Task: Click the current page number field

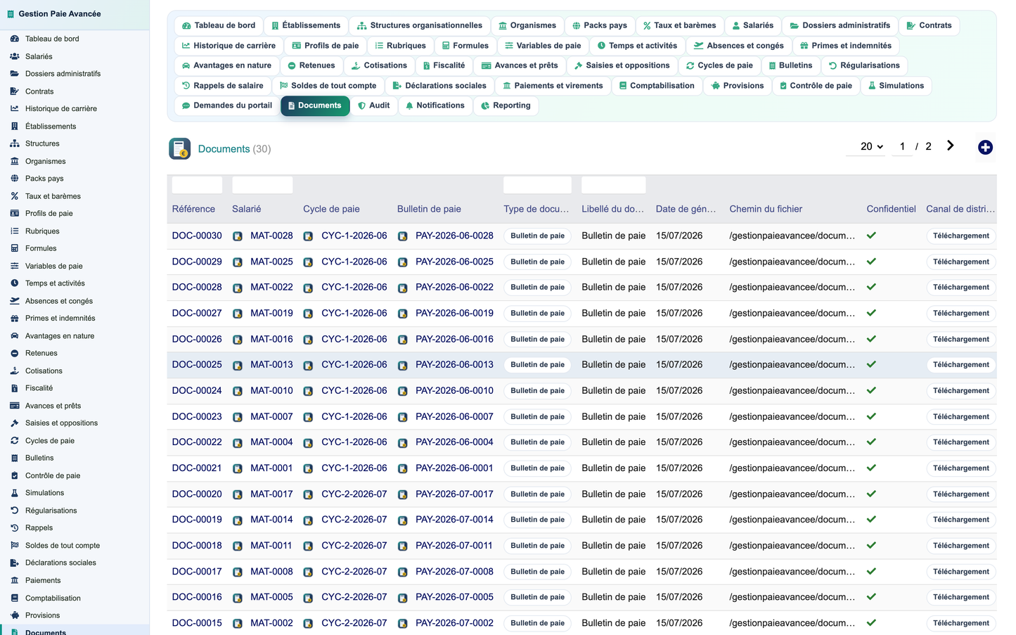Action: [x=902, y=146]
